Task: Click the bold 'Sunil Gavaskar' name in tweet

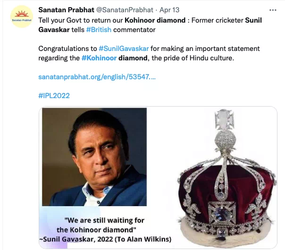Action: 150,25
